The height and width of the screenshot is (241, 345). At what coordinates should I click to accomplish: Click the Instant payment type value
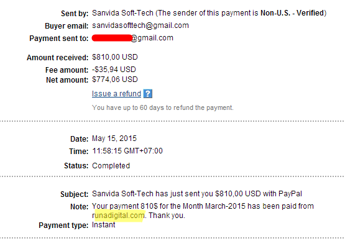click(x=103, y=225)
